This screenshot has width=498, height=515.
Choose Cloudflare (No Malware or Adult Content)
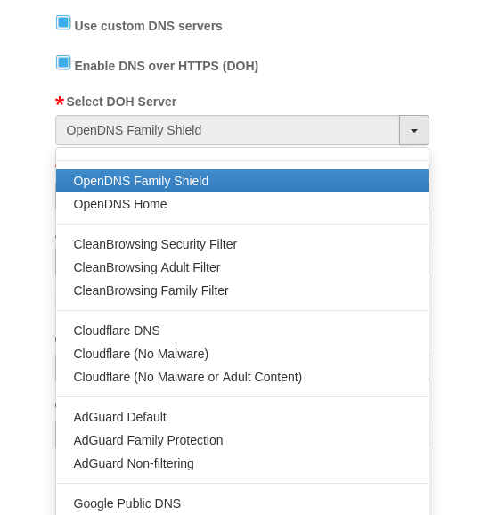[242, 377]
